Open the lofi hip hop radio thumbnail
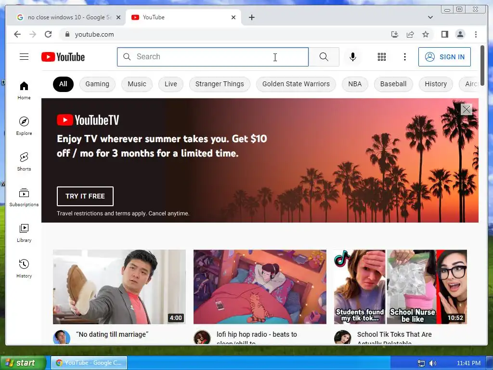This screenshot has width=493, height=370. click(259, 287)
